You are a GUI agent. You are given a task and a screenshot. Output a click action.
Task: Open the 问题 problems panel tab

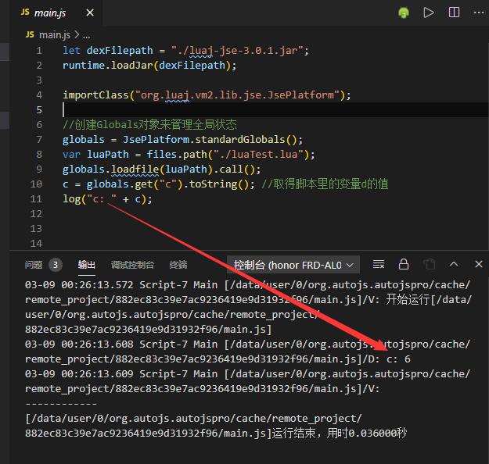point(34,265)
